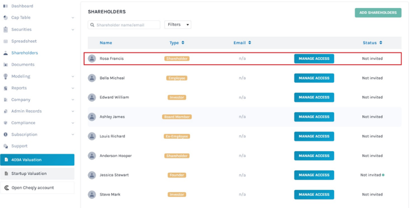The image size is (410, 208).
Task: Click the Subscription dollar icon
Action: click(x=5, y=134)
